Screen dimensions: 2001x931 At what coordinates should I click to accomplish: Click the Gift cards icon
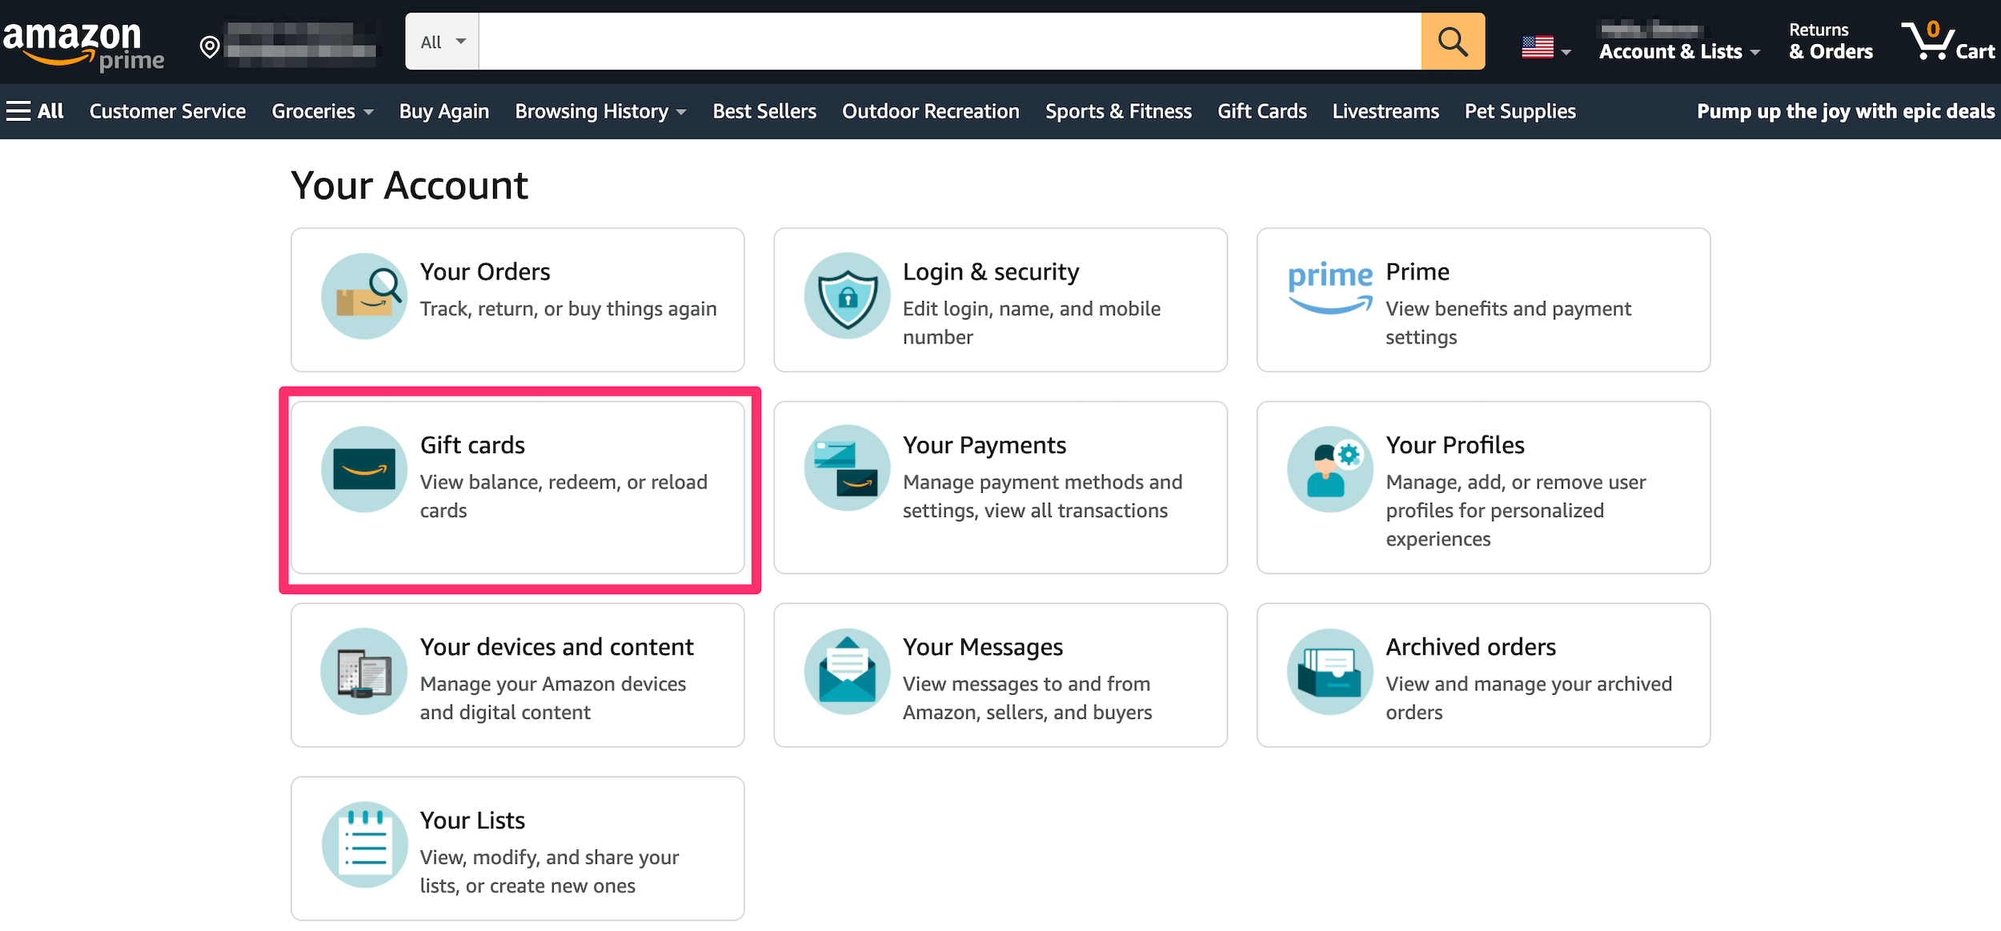click(364, 469)
